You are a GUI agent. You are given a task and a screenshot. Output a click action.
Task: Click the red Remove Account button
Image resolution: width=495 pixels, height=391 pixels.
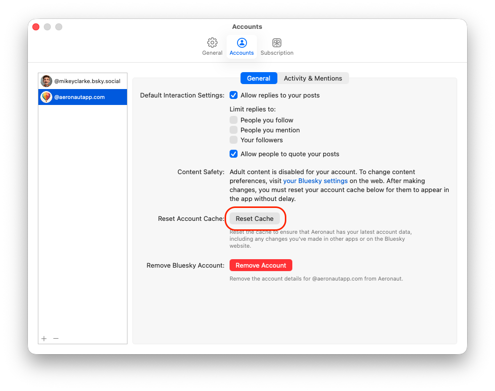coord(260,265)
